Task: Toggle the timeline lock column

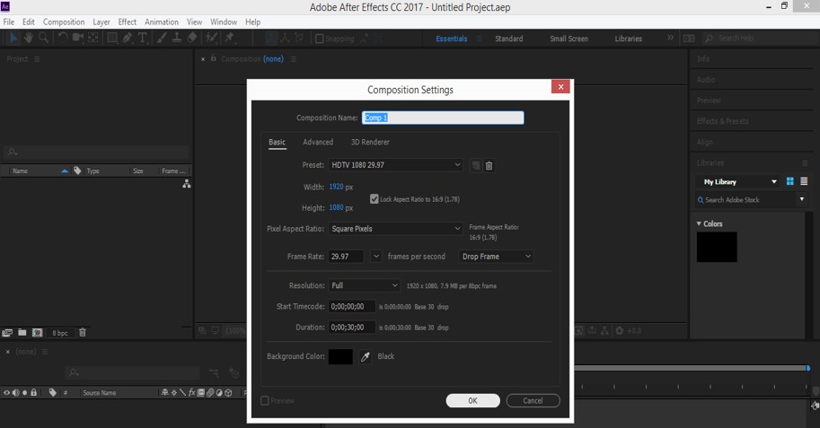Action: coord(33,392)
